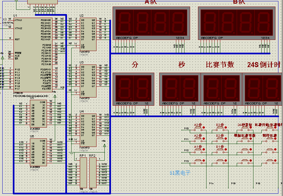Toggle the red latch dot beside A2分
The width and height of the screenshot is (283, 196).
(204, 139)
